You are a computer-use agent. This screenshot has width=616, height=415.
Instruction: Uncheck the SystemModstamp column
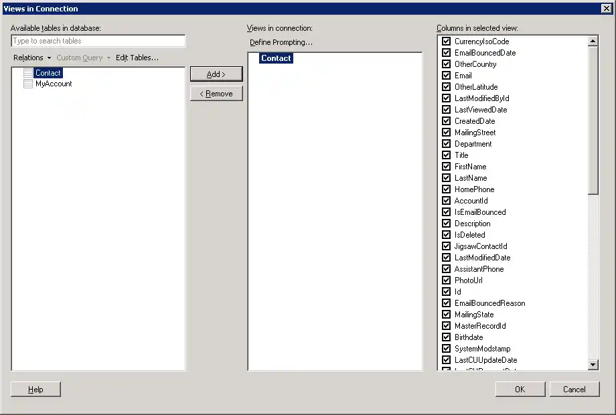pyautogui.click(x=446, y=348)
